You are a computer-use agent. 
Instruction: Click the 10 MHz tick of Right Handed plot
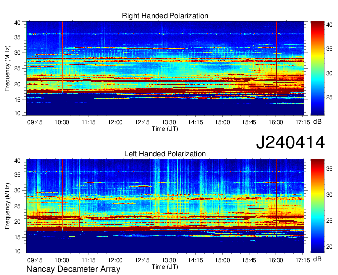17,113
